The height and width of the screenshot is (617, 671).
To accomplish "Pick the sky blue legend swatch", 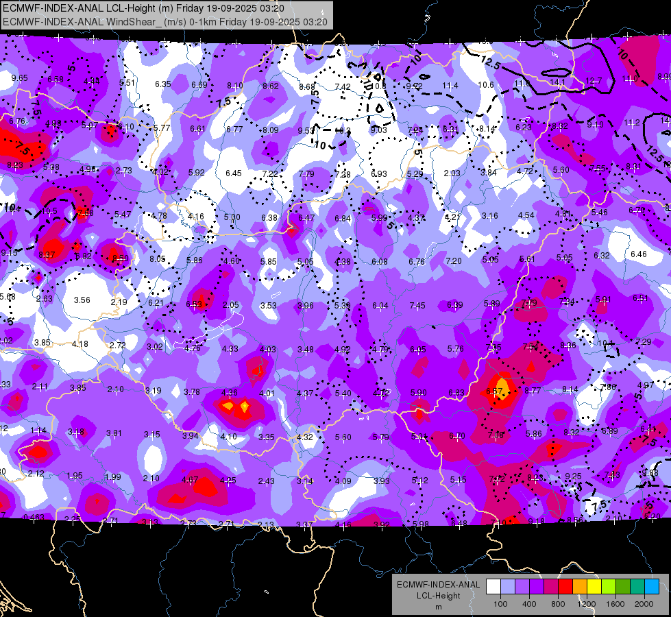I will tap(652, 587).
